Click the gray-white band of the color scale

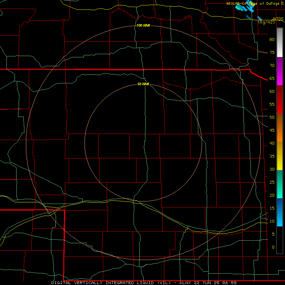pyautogui.click(x=280, y=43)
